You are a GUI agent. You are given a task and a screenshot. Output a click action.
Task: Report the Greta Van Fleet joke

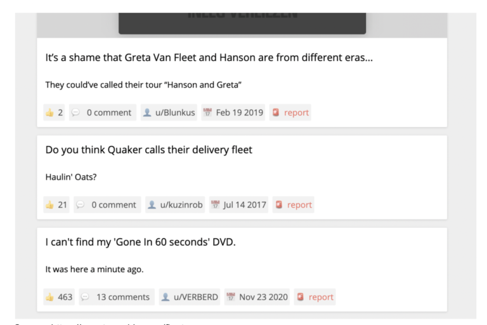click(x=296, y=113)
